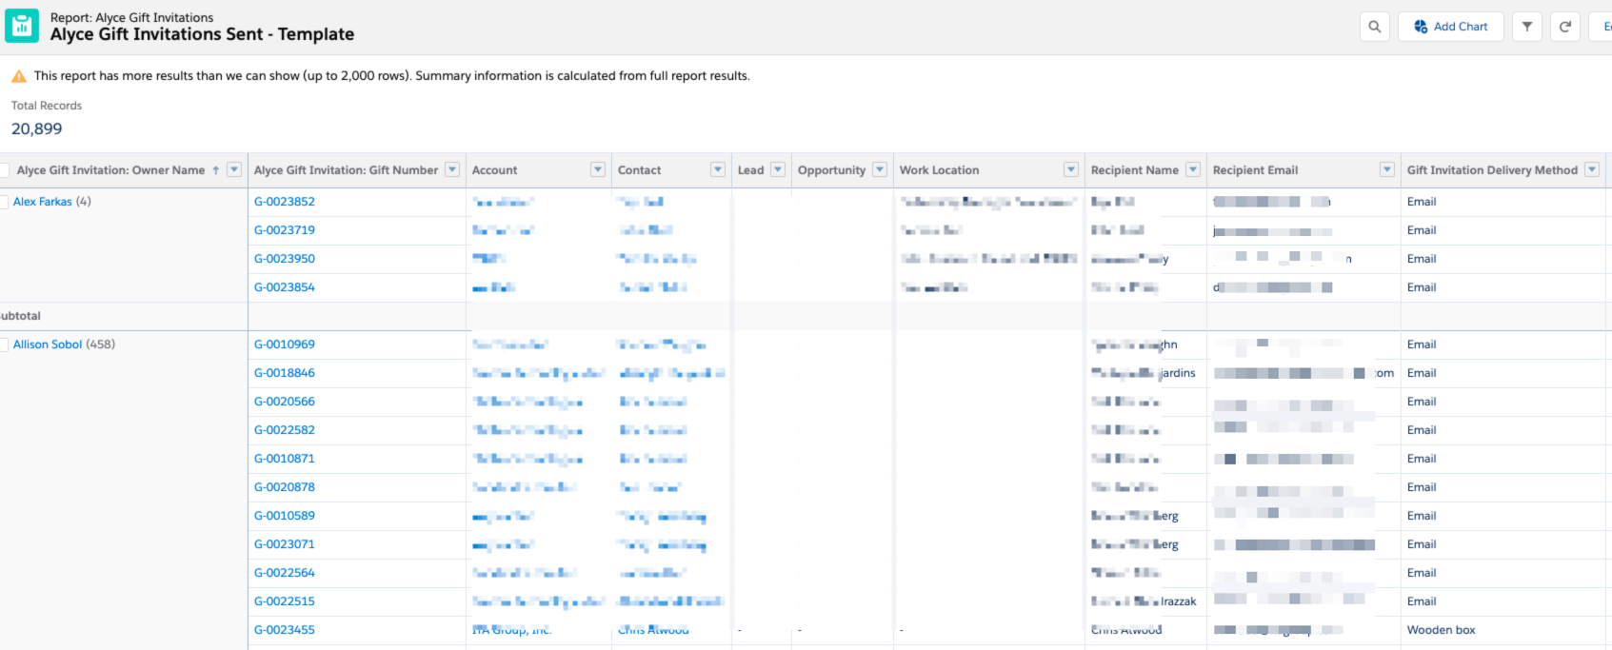Viewport: 1612px width, 650px height.
Task: Open the Gift Number column dropdown
Action: coord(452,170)
